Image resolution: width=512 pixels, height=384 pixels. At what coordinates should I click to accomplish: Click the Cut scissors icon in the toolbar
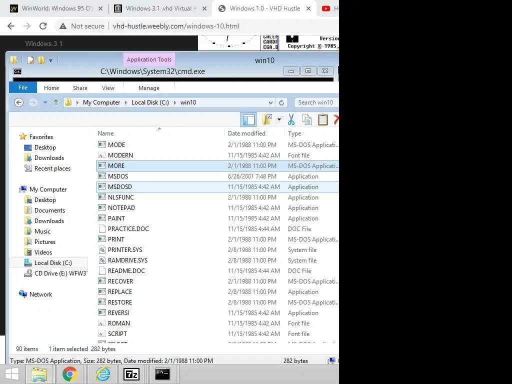(291, 119)
